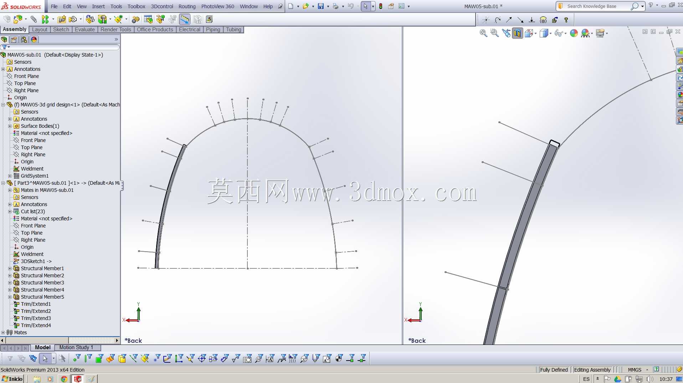Screen dimensions: 683x383
Task: Select Trim/Extend1 in the feature tree
Action: 36,304
